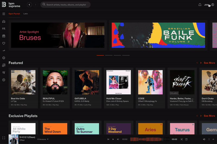This screenshot has height=144, width=217.
Task: Click See More for Exclusive Playlists
Action: click(x=209, y=116)
